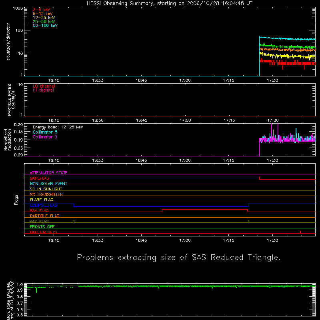Viewport: 320px width, 320px height.
Task: Select the 'Collimator 9' legend label
Action: (x=45, y=137)
